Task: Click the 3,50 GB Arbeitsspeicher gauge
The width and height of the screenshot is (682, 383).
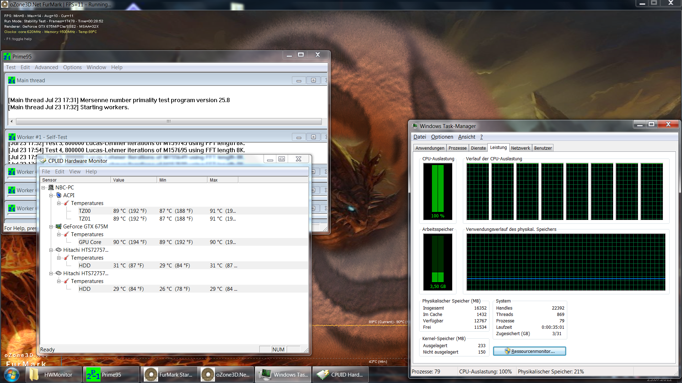Action: point(438,262)
